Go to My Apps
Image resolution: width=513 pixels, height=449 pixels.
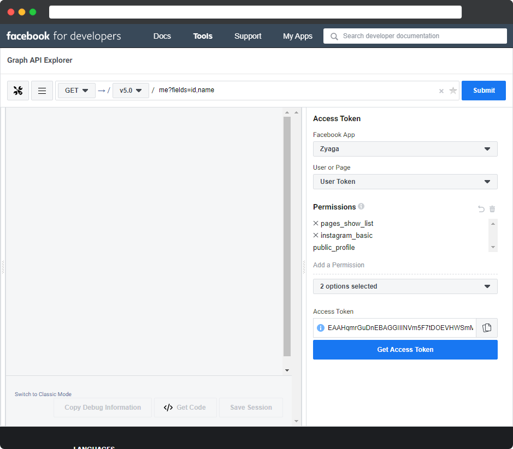click(x=298, y=36)
